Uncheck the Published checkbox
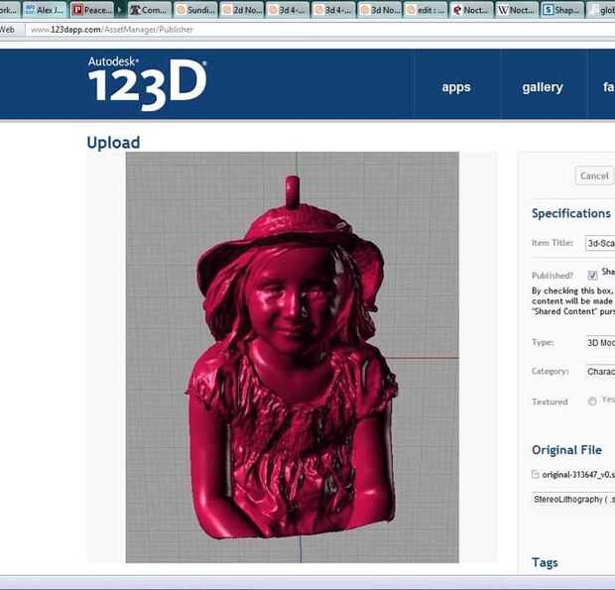Image resolution: width=615 pixels, height=590 pixels. point(592,276)
